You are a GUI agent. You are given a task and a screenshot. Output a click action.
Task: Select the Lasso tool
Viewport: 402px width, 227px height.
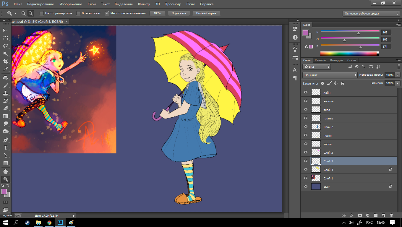click(x=6, y=46)
